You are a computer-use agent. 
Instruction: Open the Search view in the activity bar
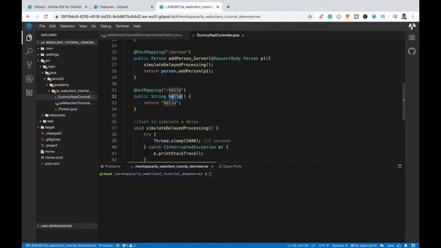(29, 51)
